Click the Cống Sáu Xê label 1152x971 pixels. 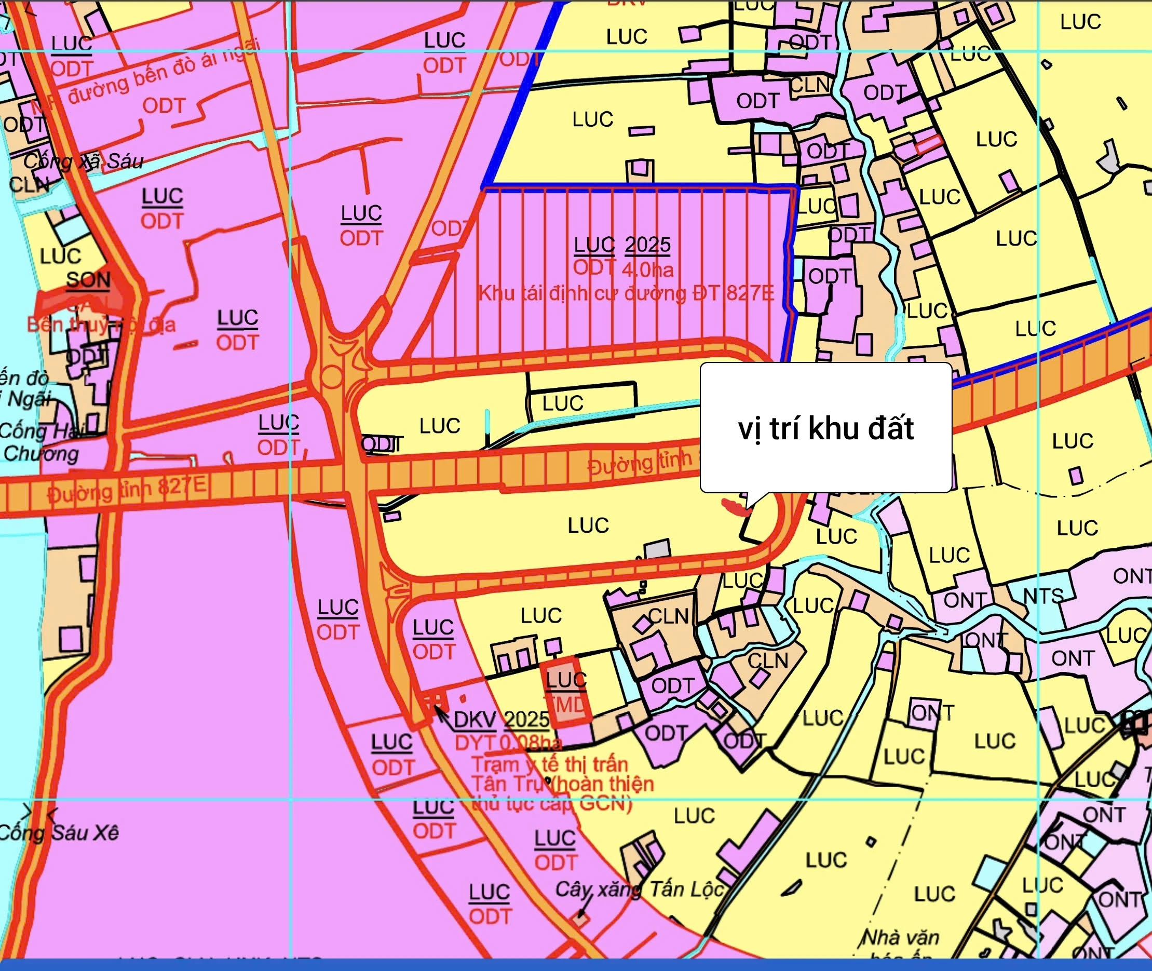58,833
